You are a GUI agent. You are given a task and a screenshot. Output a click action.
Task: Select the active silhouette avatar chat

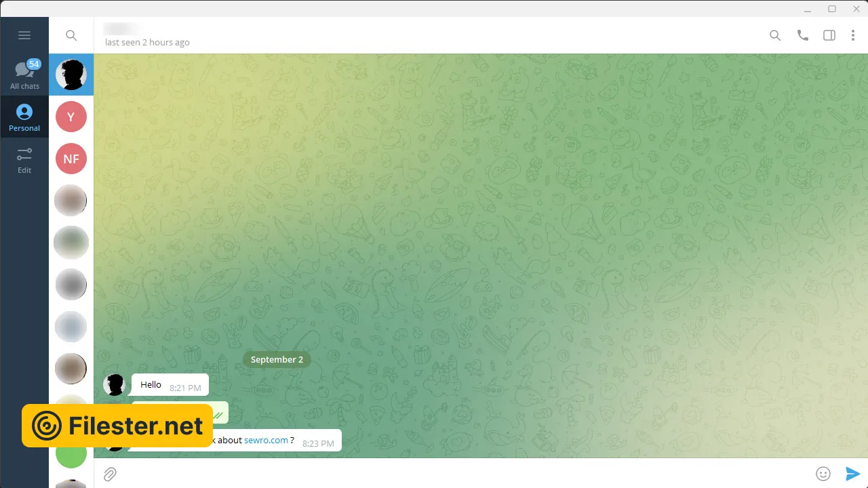[x=71, y=75]
